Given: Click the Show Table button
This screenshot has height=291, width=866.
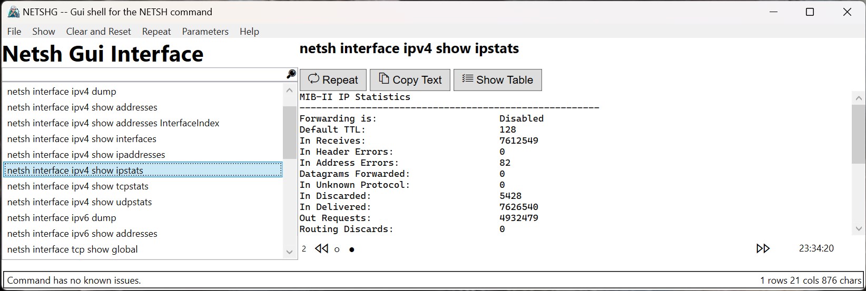Looking at the screenshot, I should (x=498, y=80).
